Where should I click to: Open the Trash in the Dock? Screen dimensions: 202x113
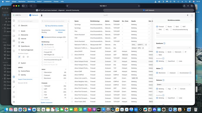pos(196,110)
